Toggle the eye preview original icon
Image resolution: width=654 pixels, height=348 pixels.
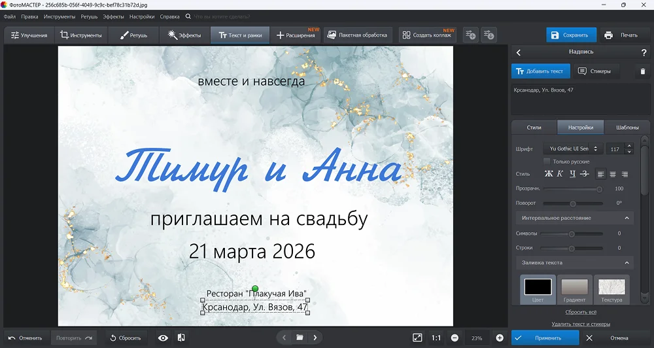tap(163, 338)
